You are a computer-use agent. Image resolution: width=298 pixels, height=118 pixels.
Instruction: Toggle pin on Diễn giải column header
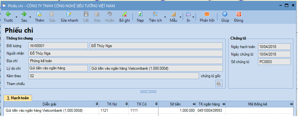[x=97, y=104]
